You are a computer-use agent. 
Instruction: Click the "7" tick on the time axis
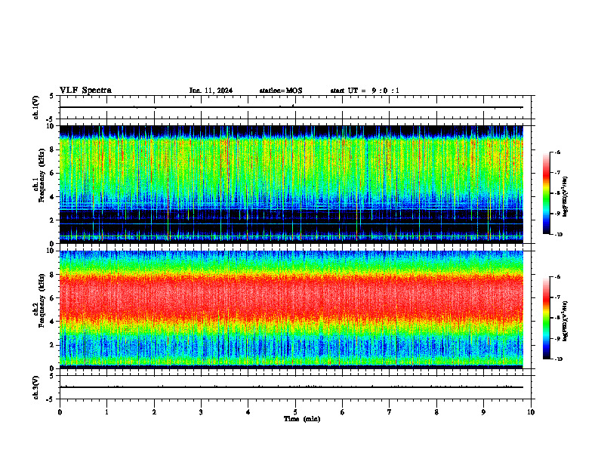[390, 412]
